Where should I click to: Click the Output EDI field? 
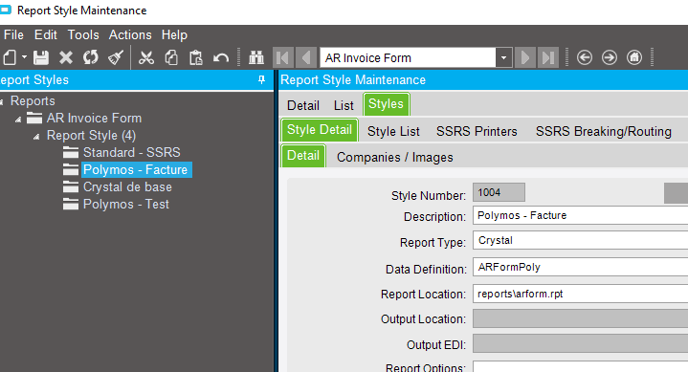[x=580, y=343]
